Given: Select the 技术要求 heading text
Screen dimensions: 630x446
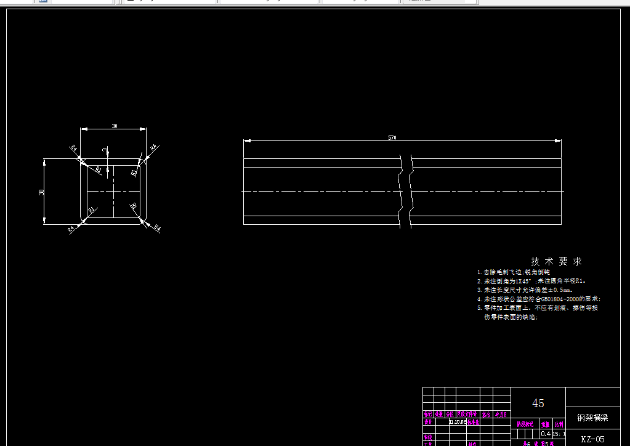Looking at the screenshot, I should (557, 261).
